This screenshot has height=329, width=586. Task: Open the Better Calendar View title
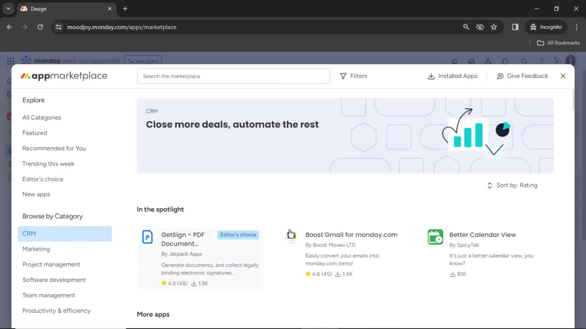483,235
